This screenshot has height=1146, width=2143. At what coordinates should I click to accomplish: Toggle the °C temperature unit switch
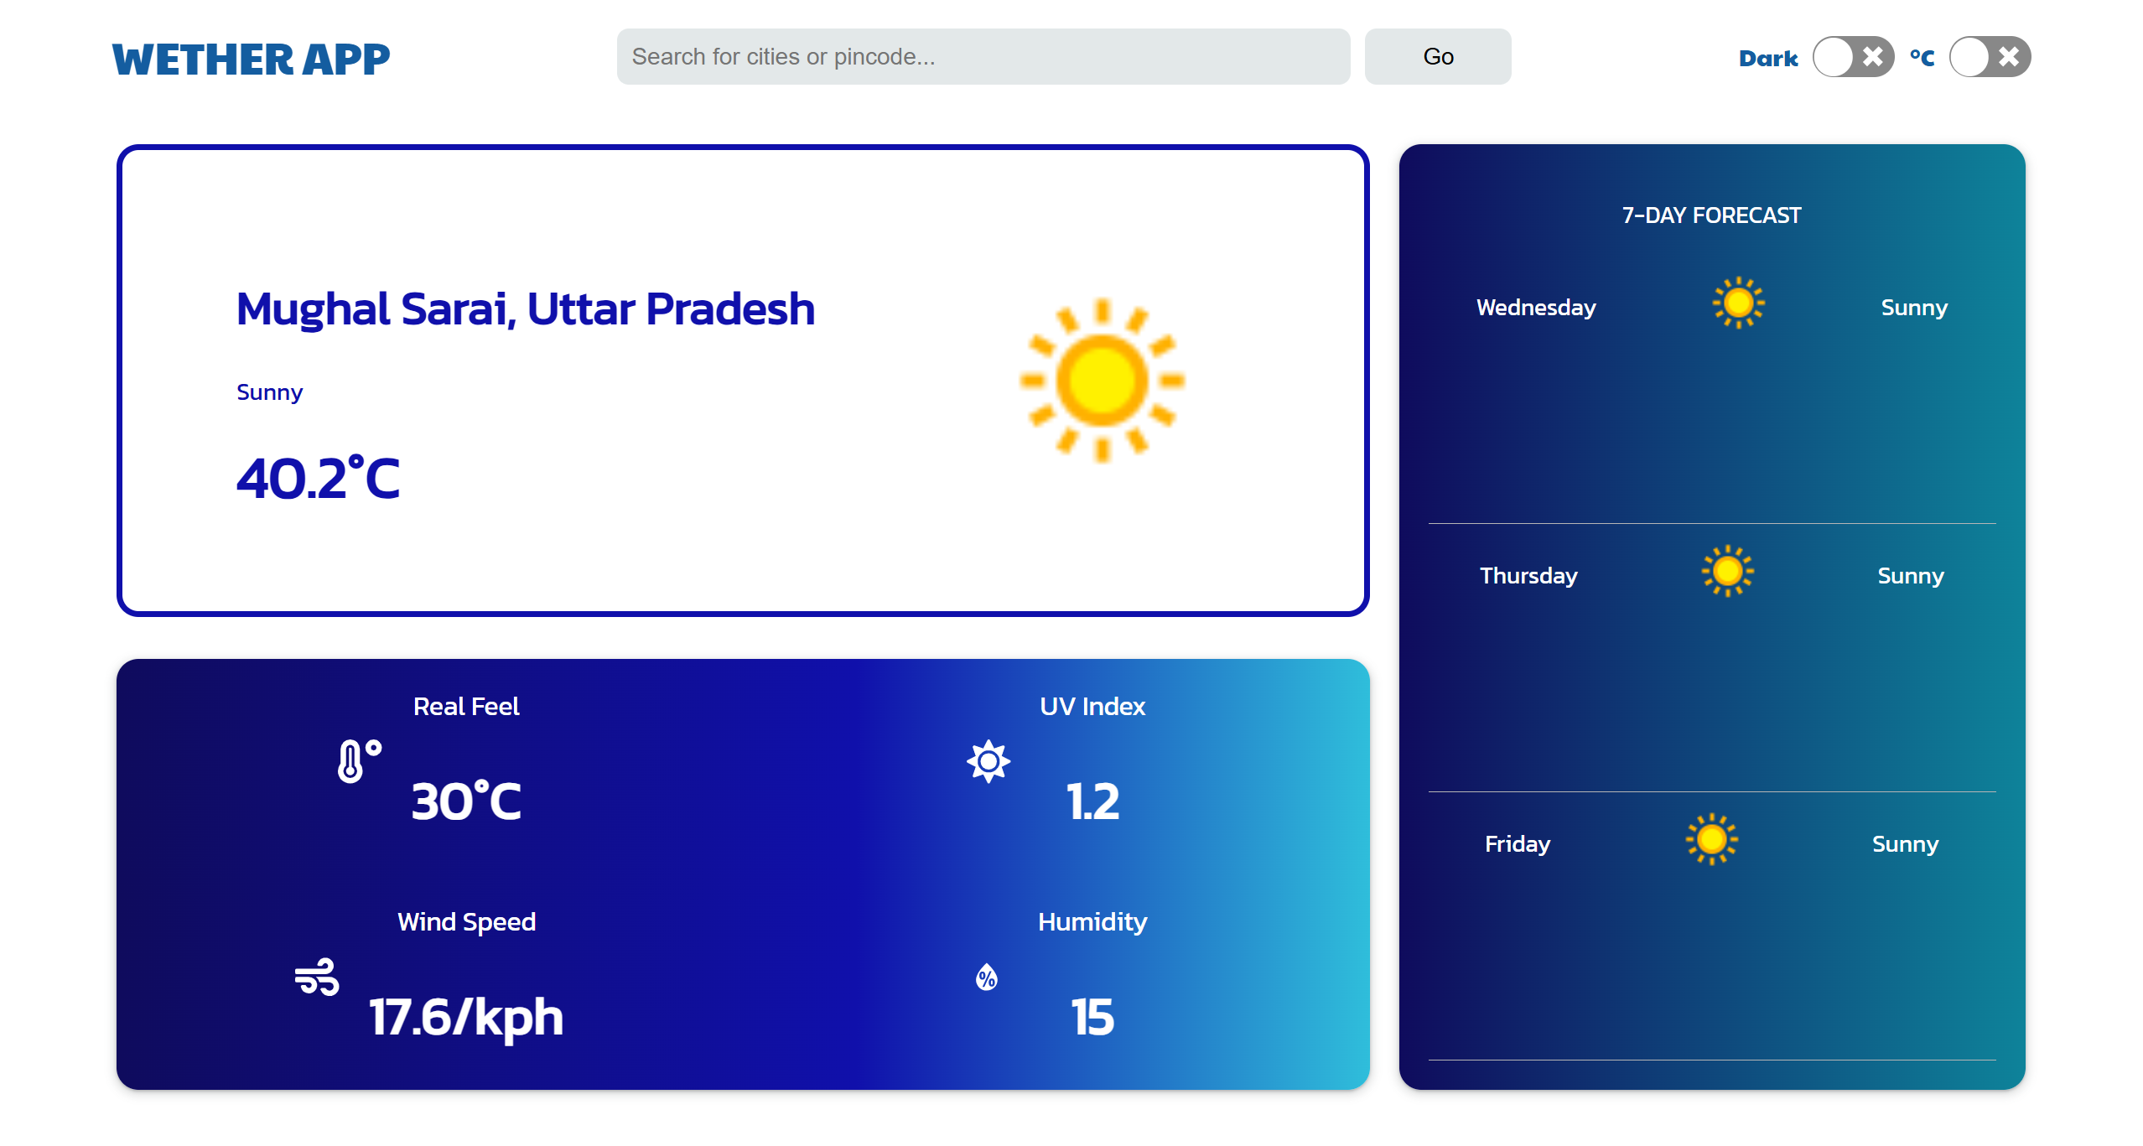(1990, 57)
